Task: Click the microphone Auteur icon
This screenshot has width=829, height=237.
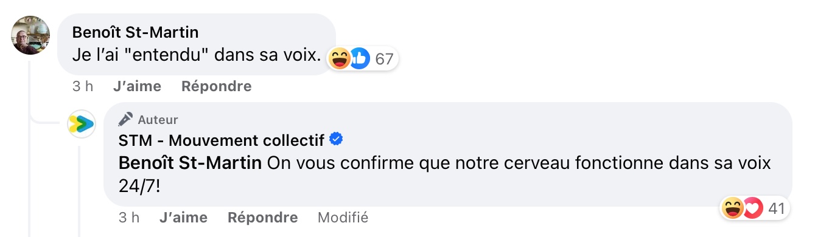Action: click(x=126, y=119)
